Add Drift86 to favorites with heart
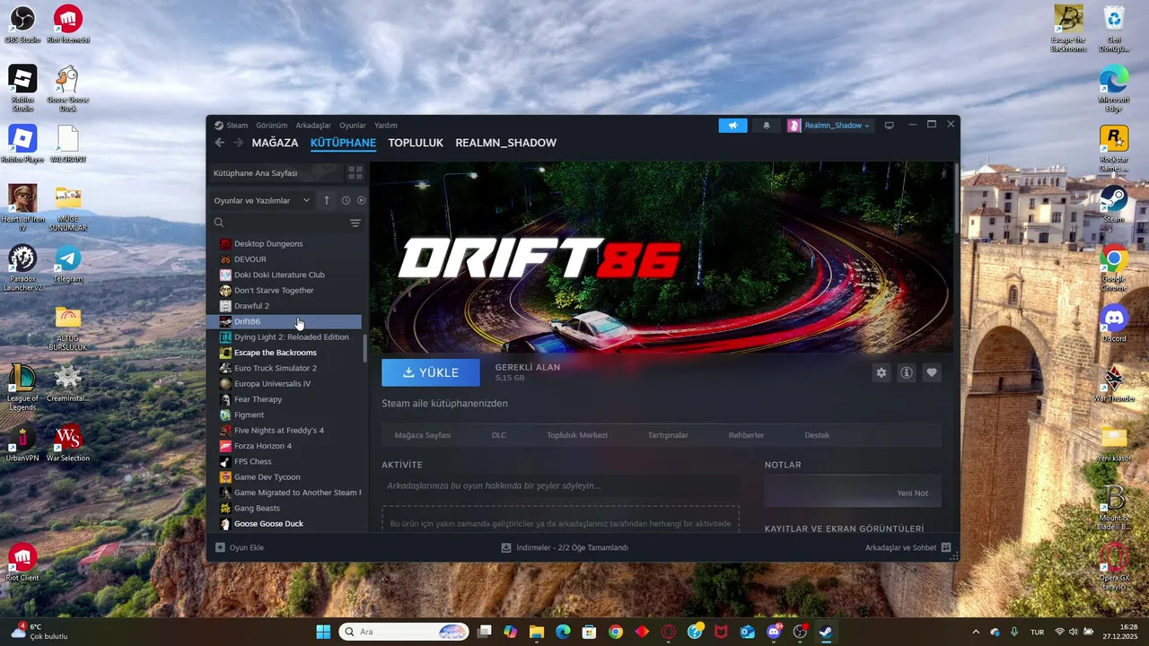This screenshot has width=1149, height=646. click(x=932, y=372)
